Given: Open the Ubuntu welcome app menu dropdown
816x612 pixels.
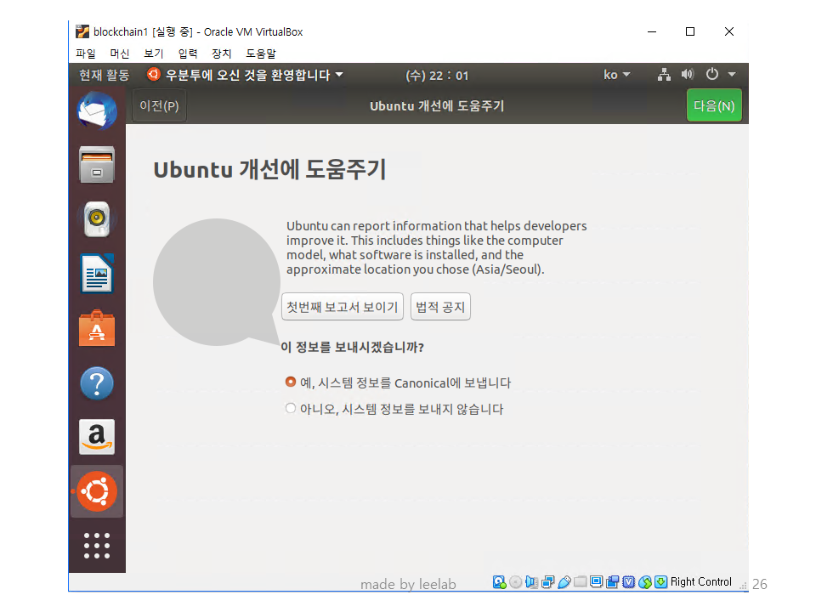Looking at the screenshot, I should pyautogui.click(x=245, y=75).
